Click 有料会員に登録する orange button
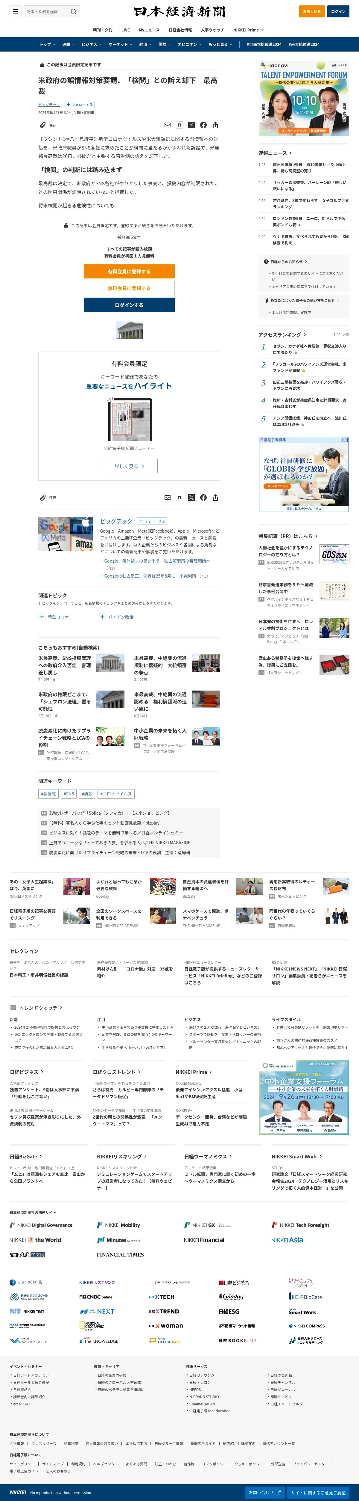 (129, 272)
